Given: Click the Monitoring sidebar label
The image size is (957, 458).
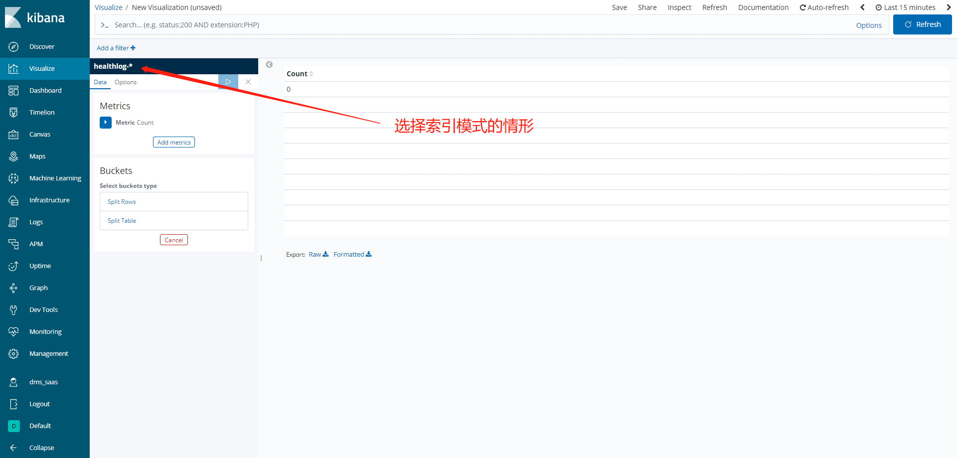Looking at the screenshot, I should [45, 332].
